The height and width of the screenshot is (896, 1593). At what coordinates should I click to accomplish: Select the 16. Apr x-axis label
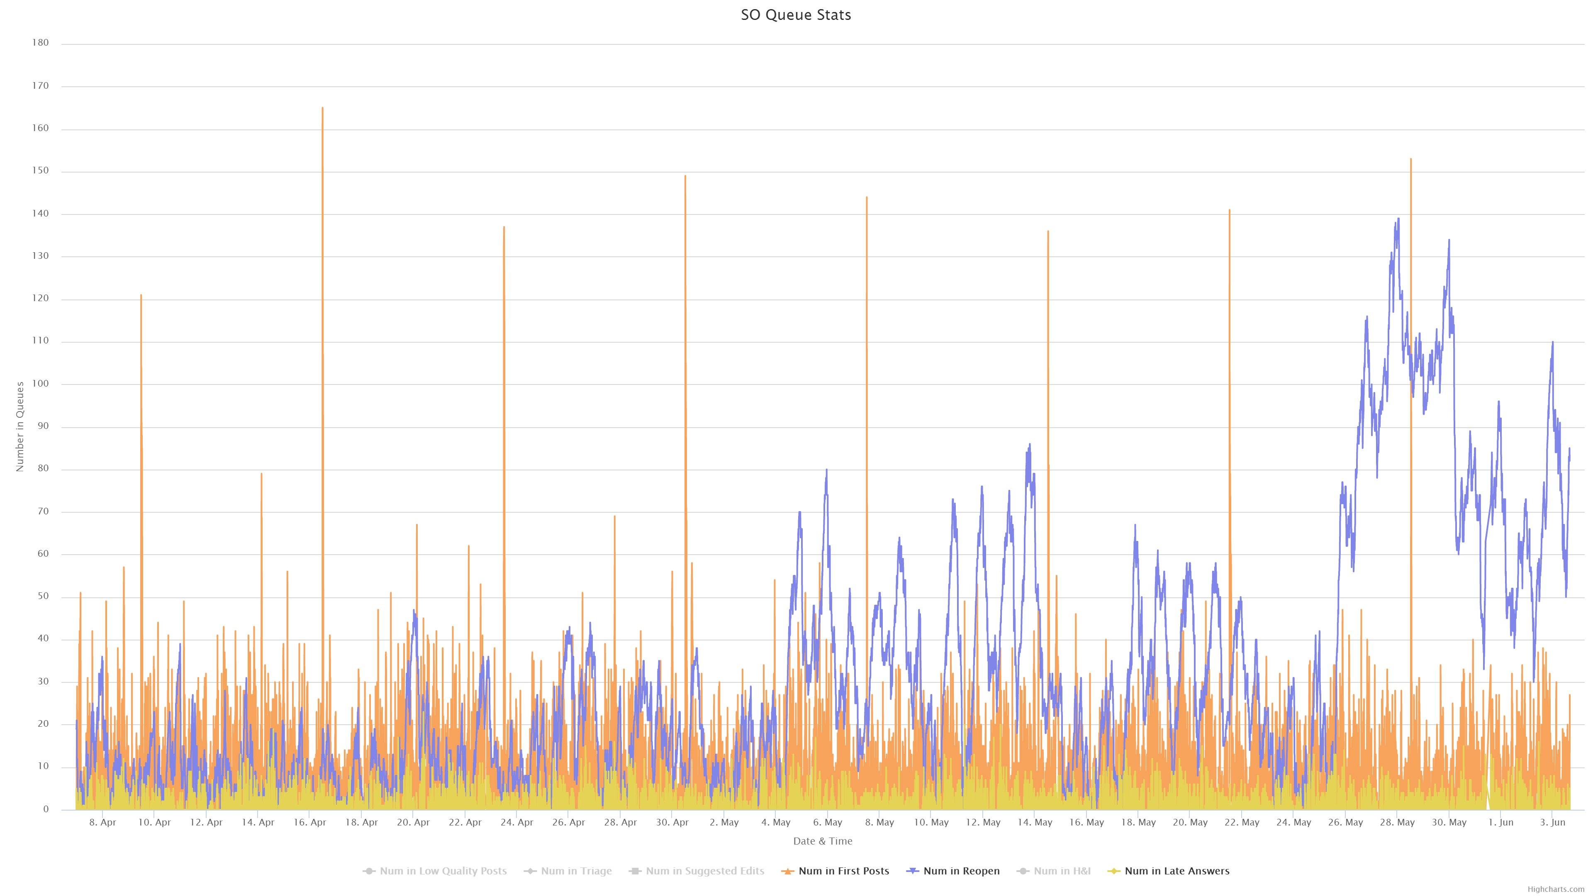pyautogui.click(x=310, y=823)
